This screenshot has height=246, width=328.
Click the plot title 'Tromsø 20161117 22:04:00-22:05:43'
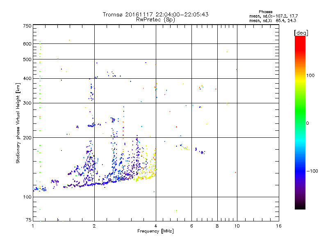(x=155, y=14)
